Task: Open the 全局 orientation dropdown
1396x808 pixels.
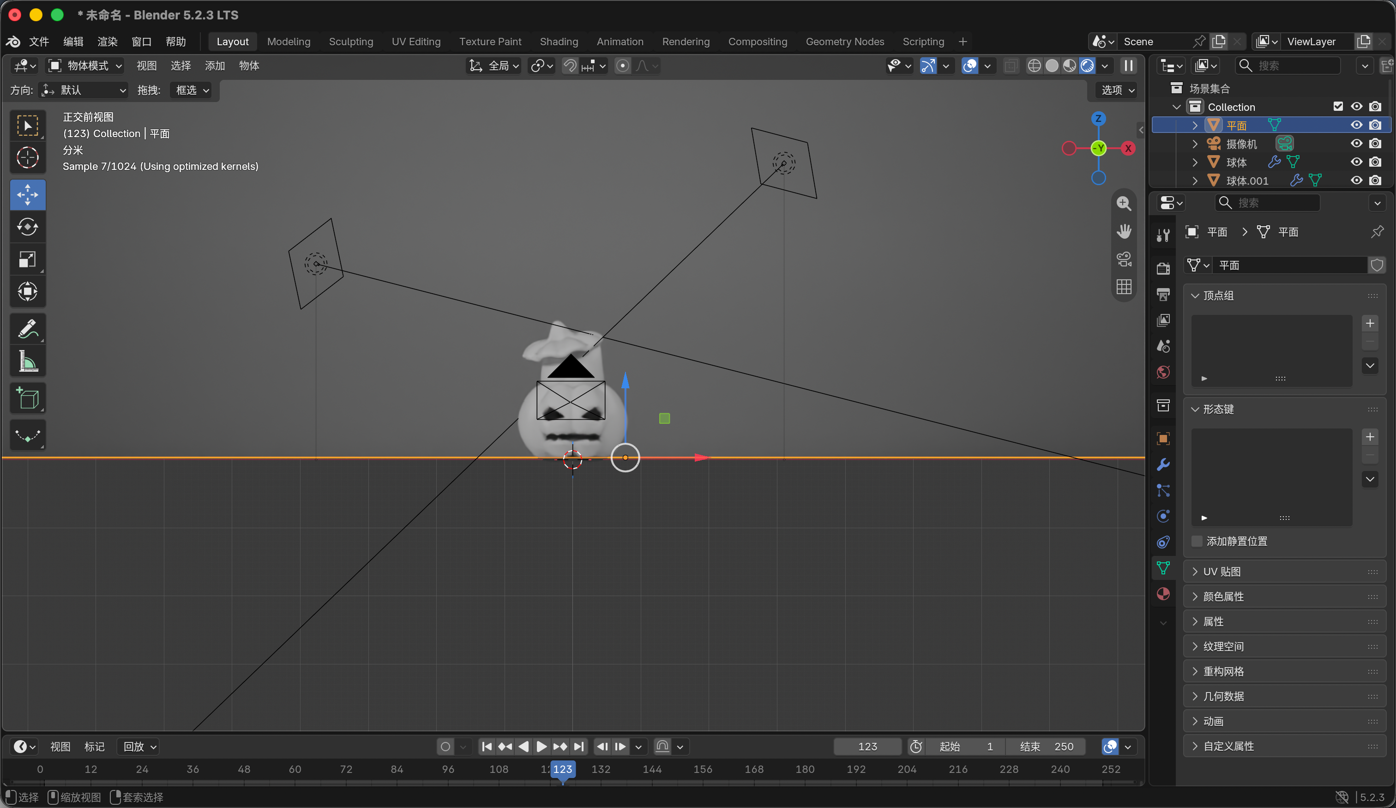Action: point(494,66)
